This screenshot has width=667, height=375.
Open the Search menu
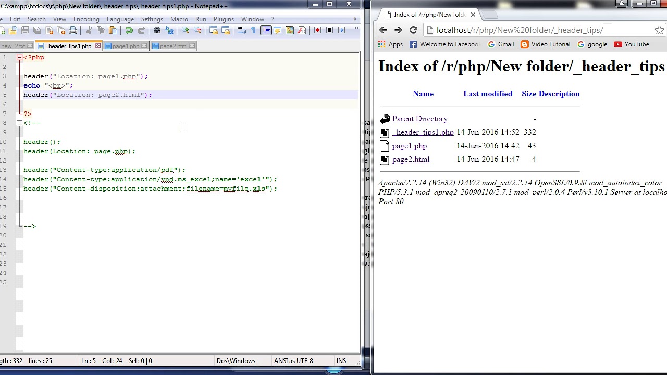tap(36, 19)
